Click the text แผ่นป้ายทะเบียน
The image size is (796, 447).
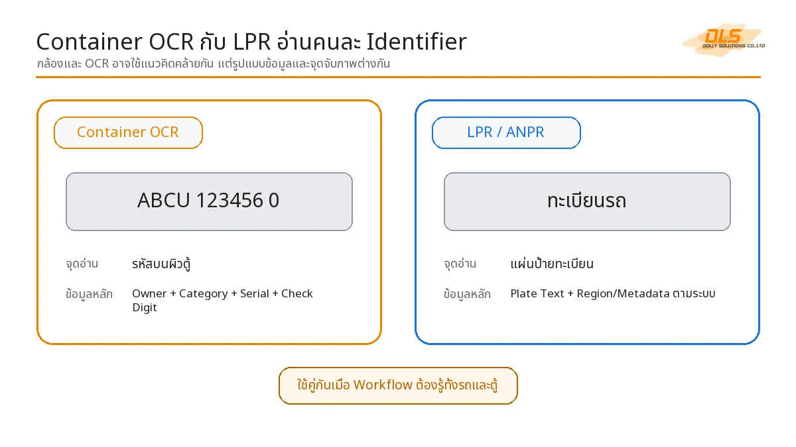pyautogui.click(x=552, y=264)
